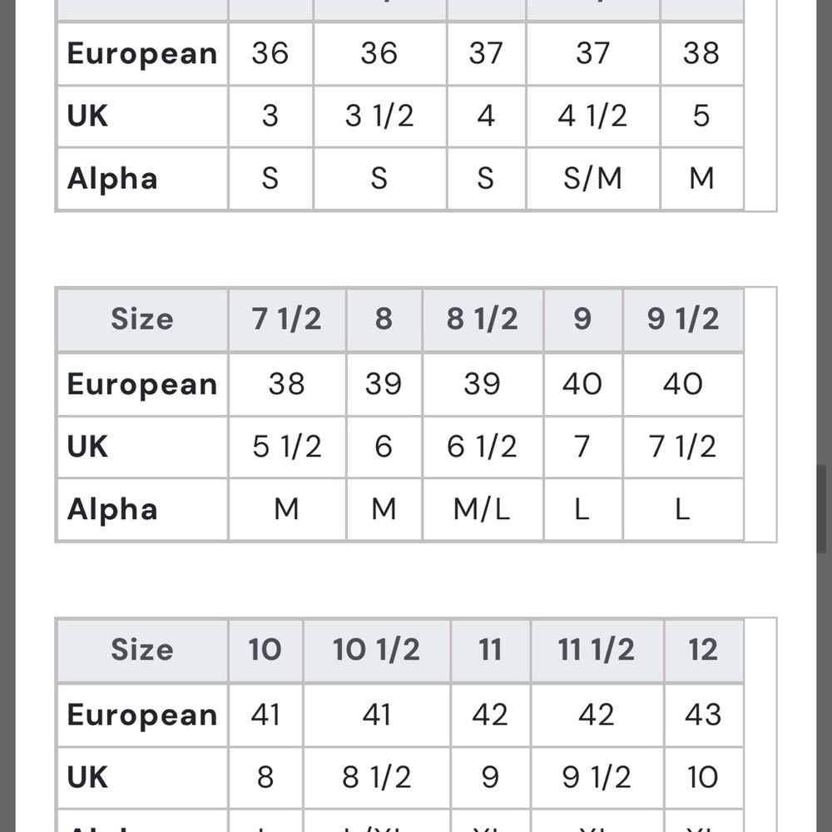Click the size 10 1/2 column header
This screenshot has width=832, height=832.
(x=376, y=650)
